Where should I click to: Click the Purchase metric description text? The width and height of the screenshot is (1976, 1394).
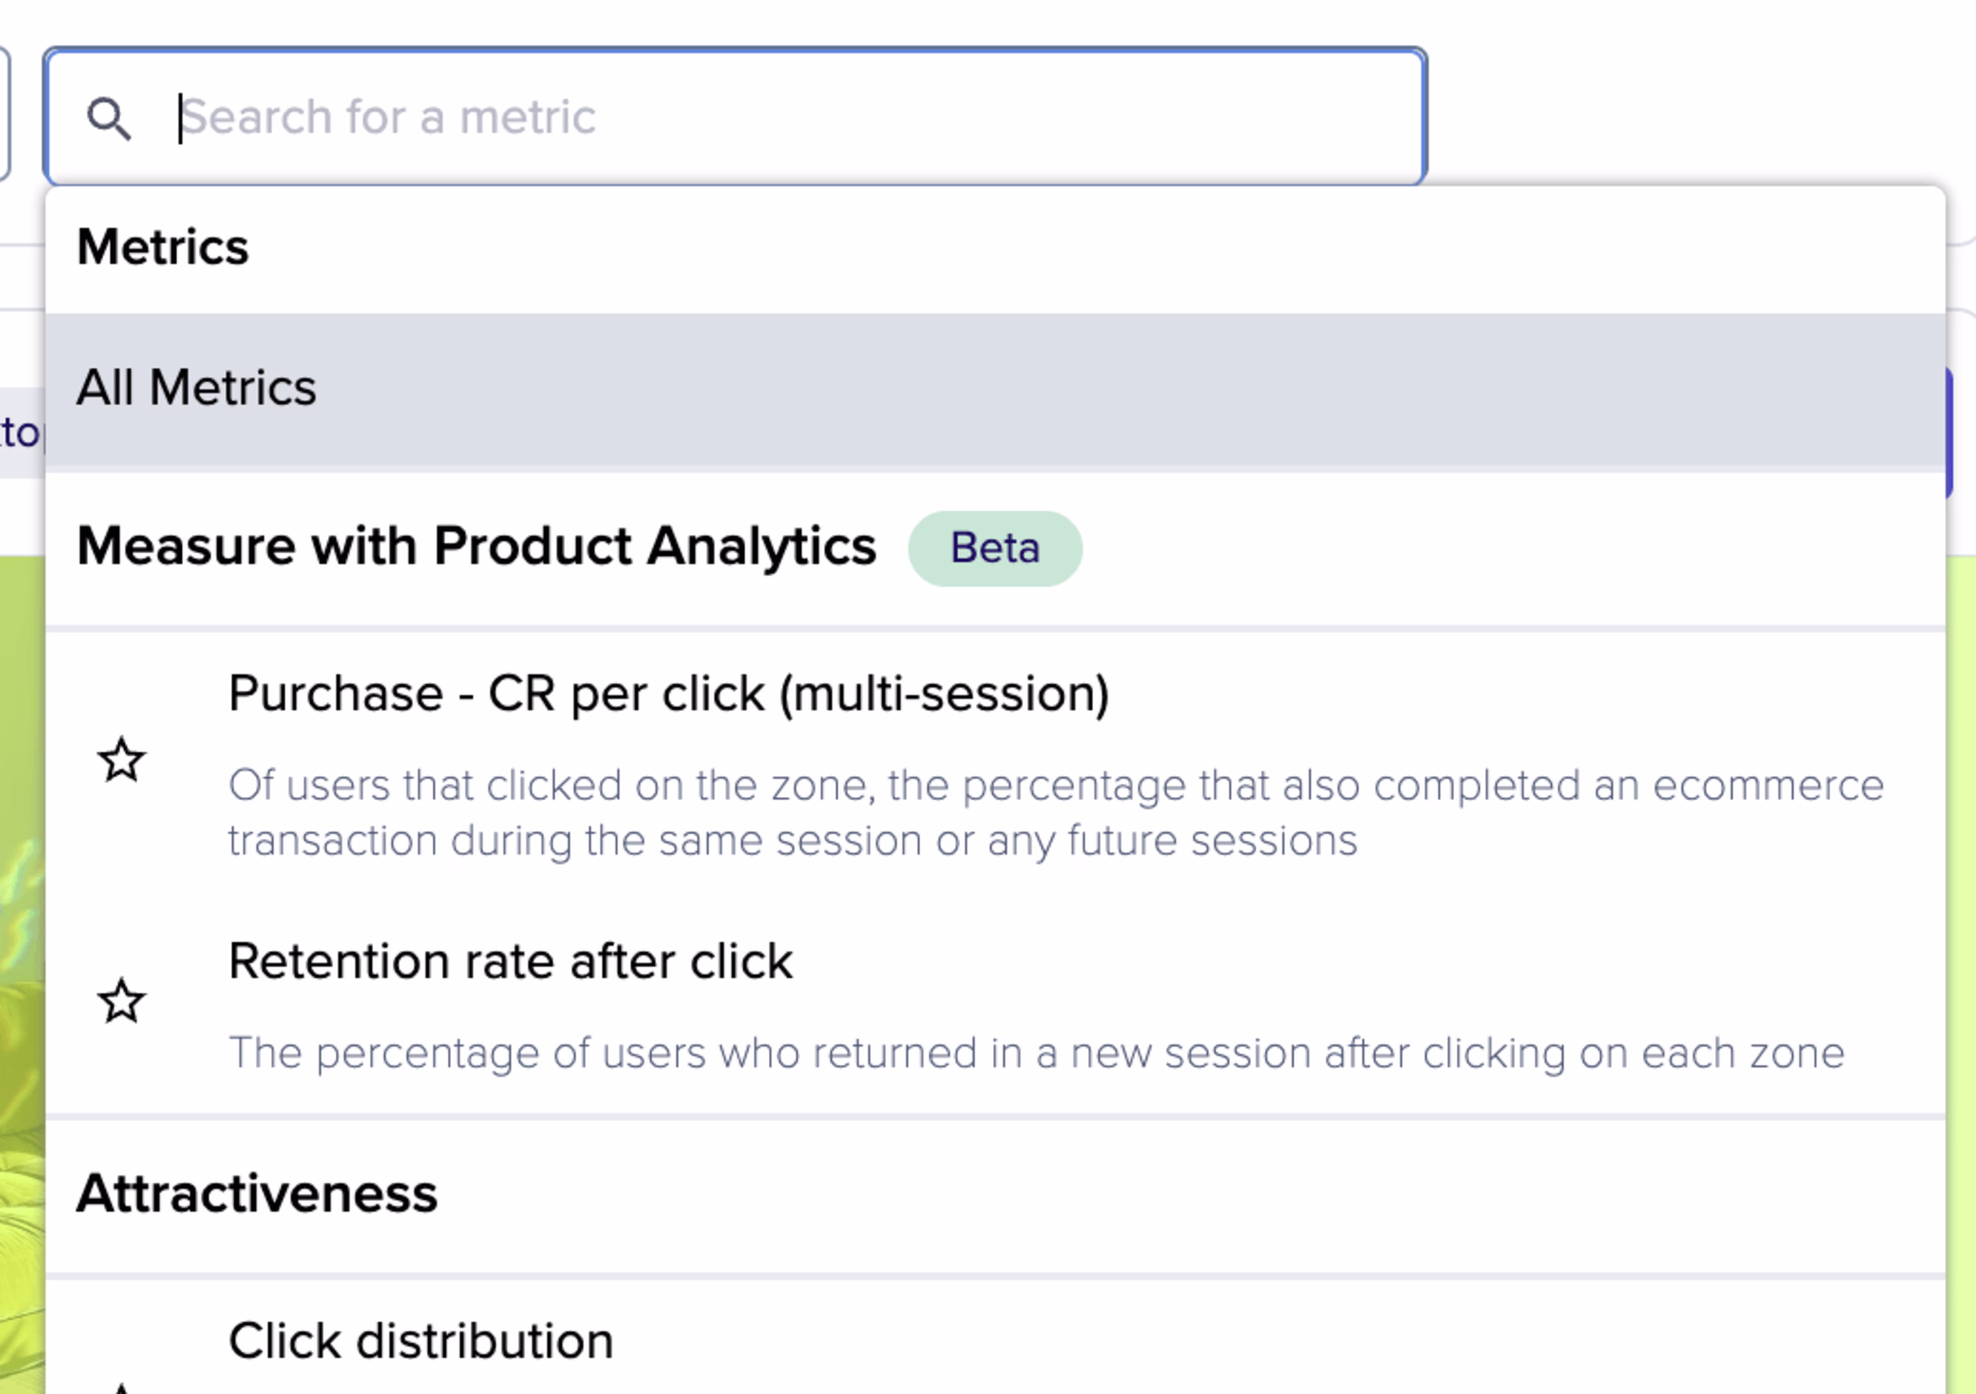[1055, 812]
